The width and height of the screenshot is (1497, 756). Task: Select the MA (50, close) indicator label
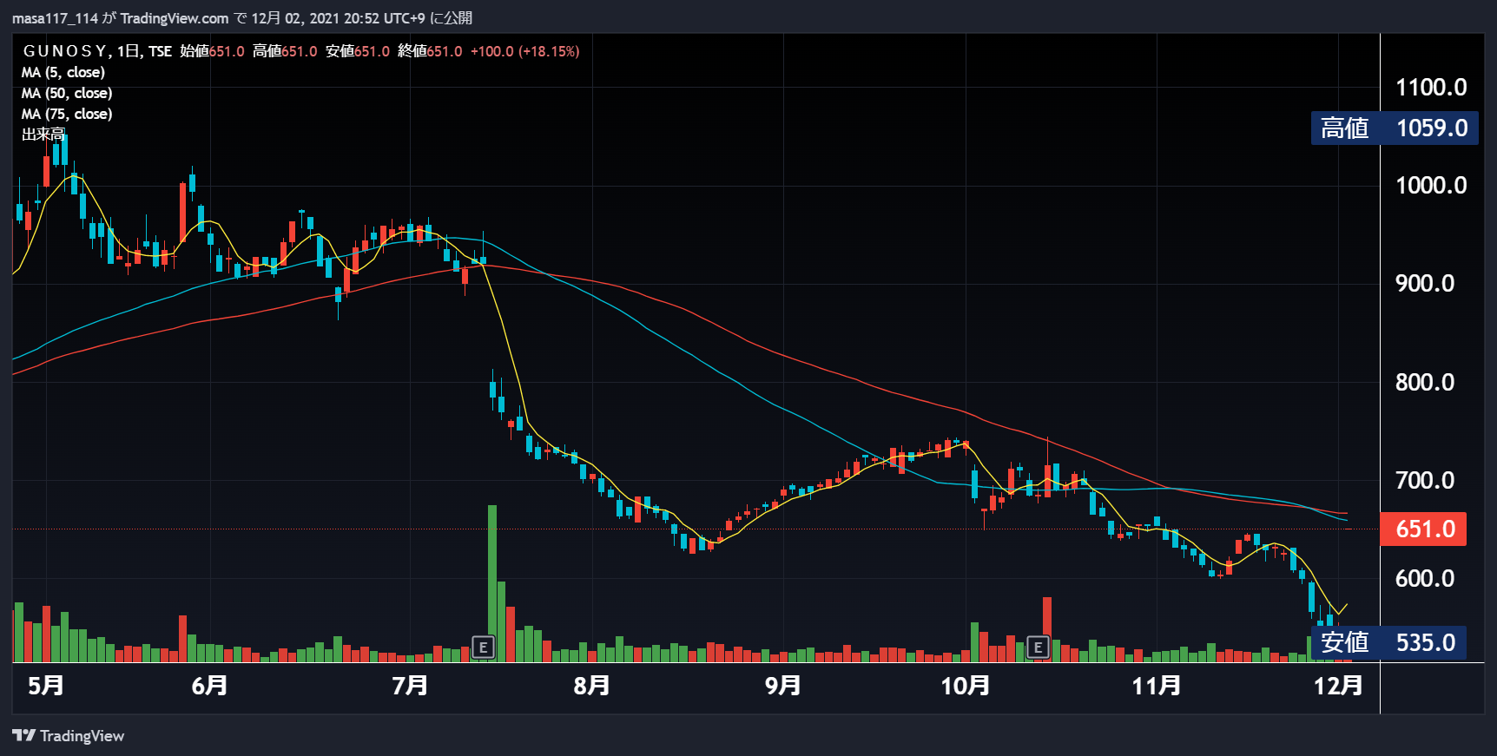[67, 93]
